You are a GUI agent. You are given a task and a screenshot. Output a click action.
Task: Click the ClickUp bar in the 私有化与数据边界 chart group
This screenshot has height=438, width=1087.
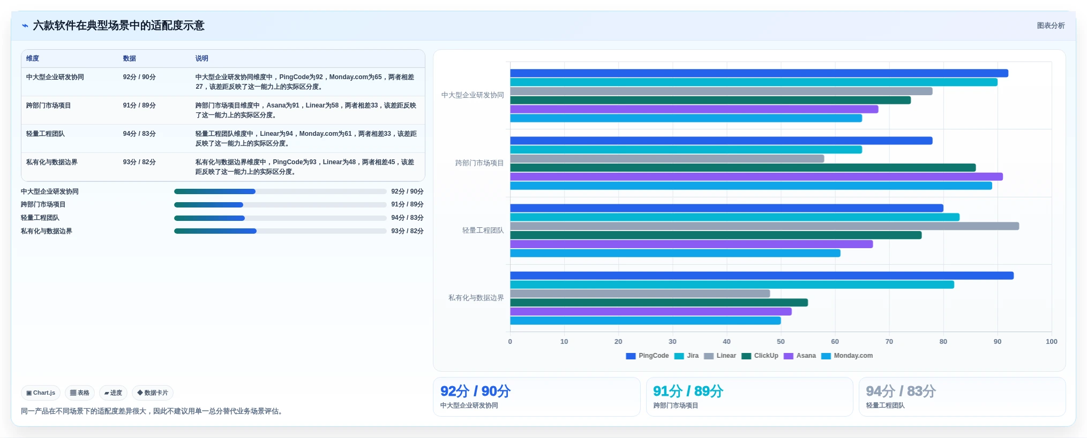(x=659, y=303)
